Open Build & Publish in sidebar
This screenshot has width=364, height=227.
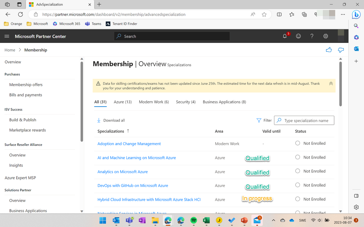pos(23,120)
